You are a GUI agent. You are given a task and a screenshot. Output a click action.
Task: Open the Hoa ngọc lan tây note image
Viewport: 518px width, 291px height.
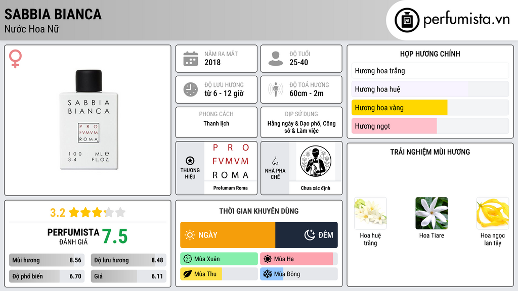(x=493, y=213)
